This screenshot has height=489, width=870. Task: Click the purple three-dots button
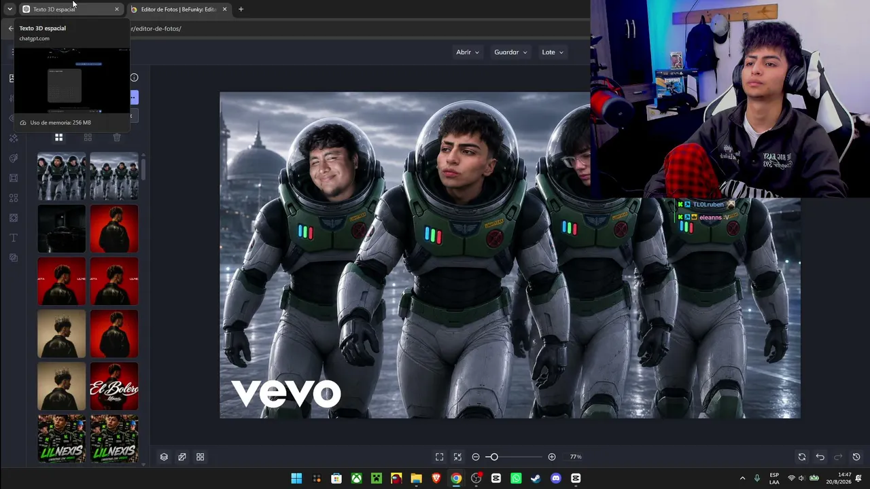pos(133,98)
